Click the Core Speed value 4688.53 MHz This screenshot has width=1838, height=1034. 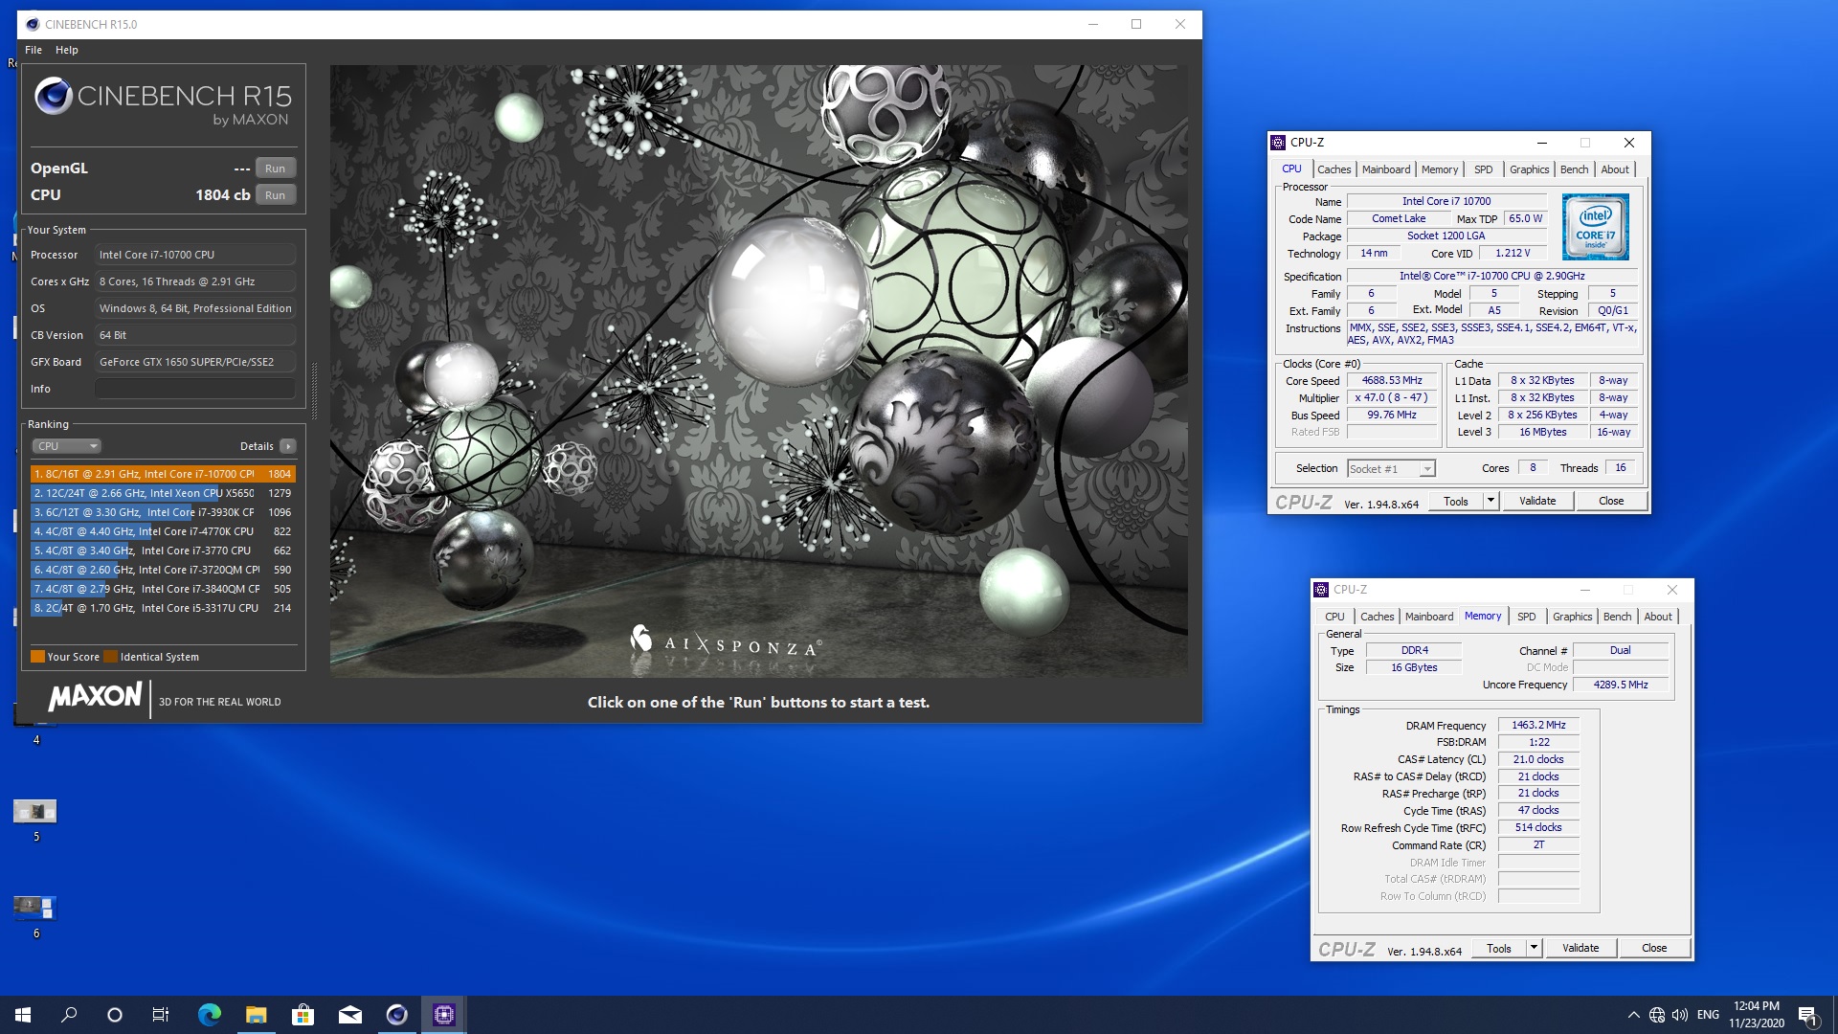1392,381
